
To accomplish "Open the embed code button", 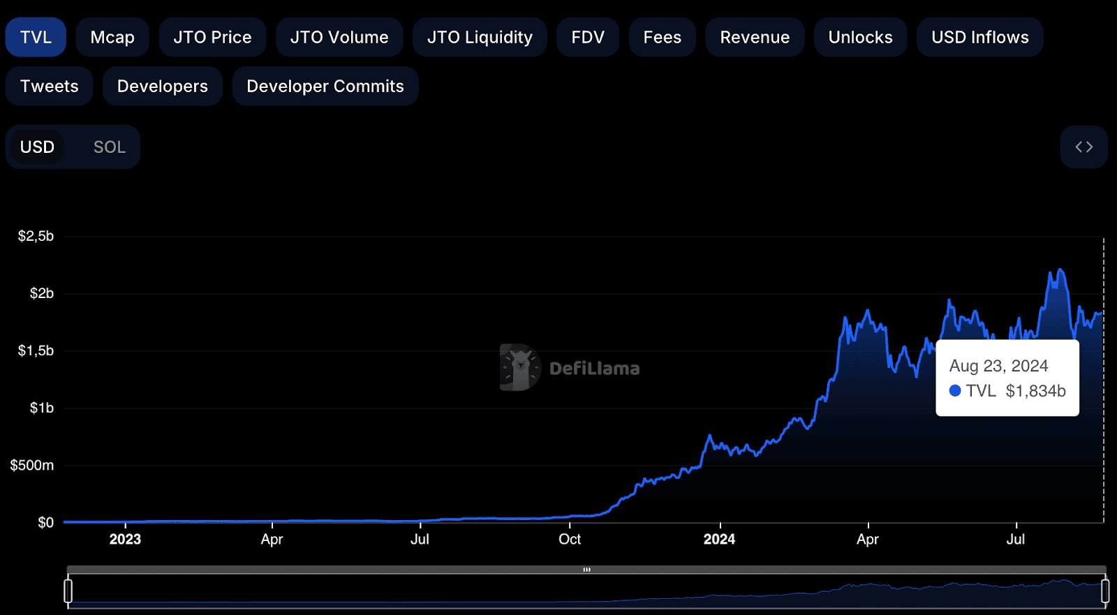I will tap(1084, 147).
